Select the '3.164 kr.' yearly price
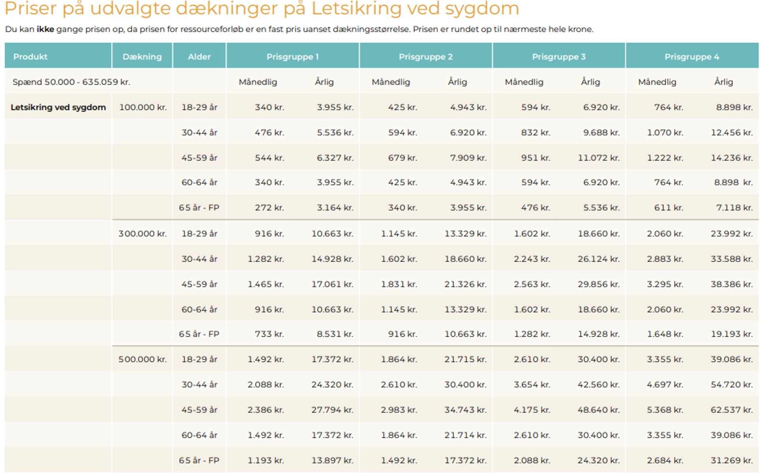 click(x=335, y=207)
